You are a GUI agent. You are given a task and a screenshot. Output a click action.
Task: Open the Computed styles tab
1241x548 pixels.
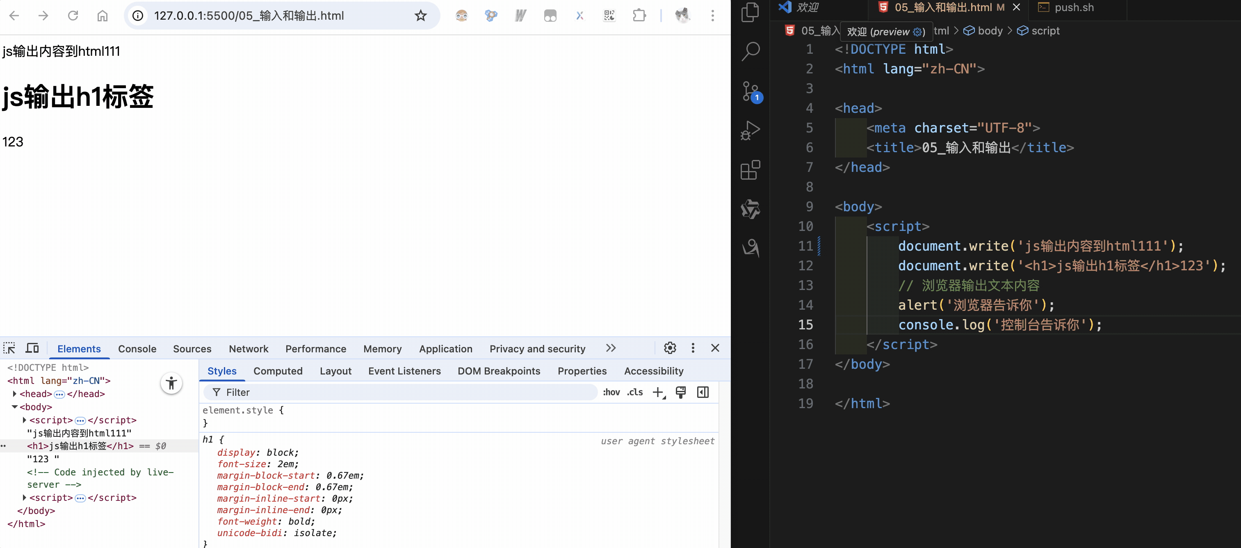[278, 371]
